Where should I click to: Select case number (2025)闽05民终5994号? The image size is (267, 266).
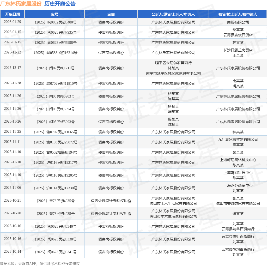(56, 109)
